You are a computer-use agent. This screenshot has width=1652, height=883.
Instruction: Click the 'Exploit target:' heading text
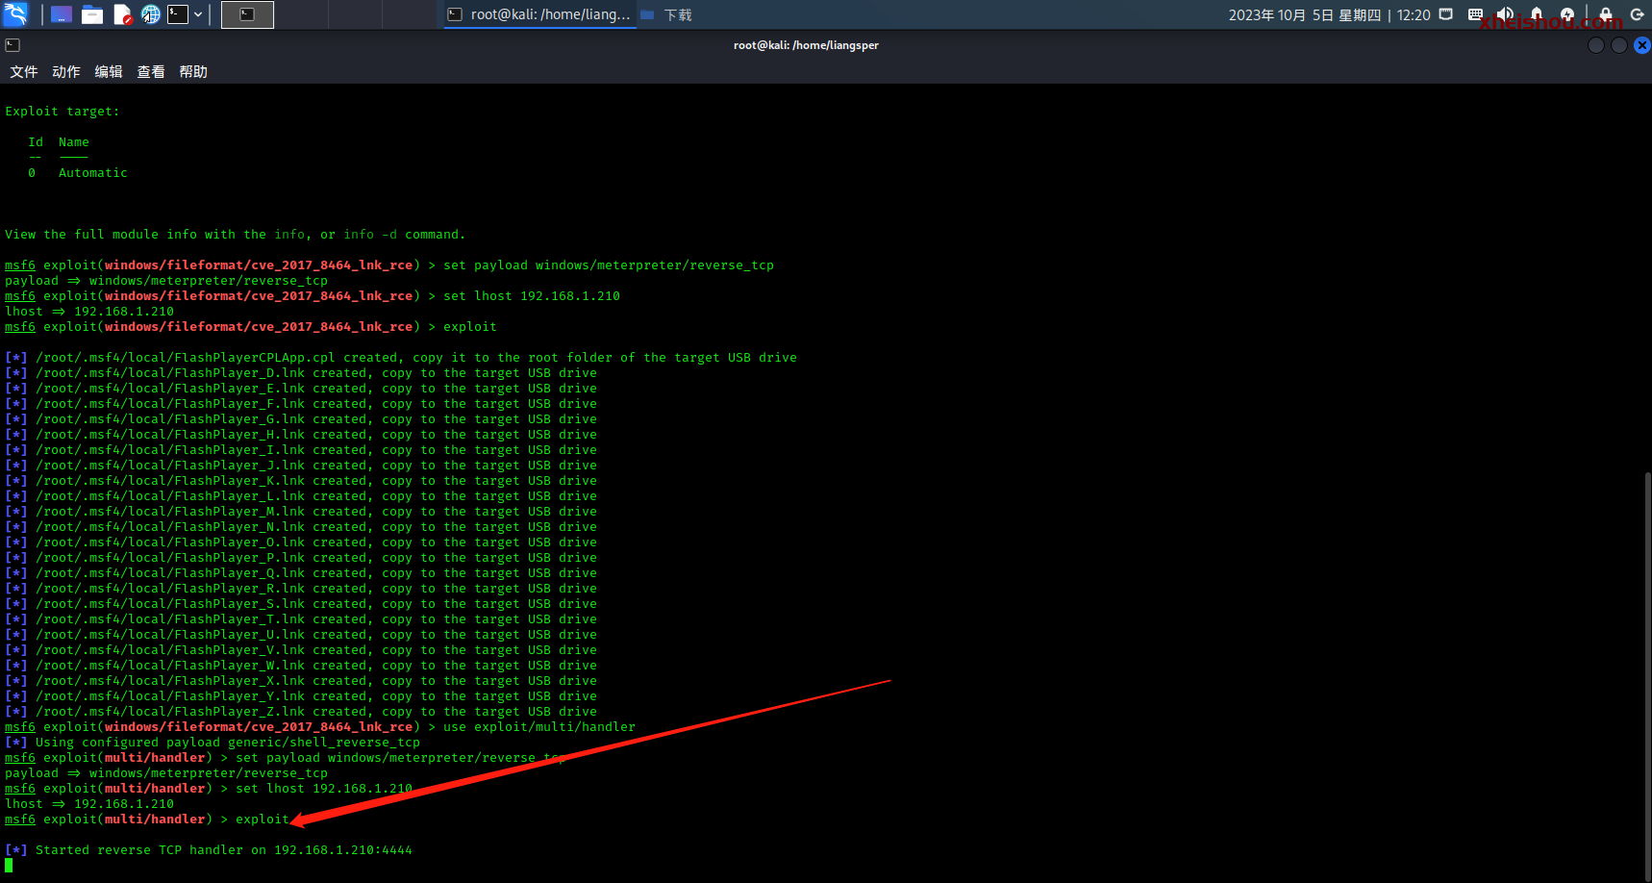coord(63,112)
